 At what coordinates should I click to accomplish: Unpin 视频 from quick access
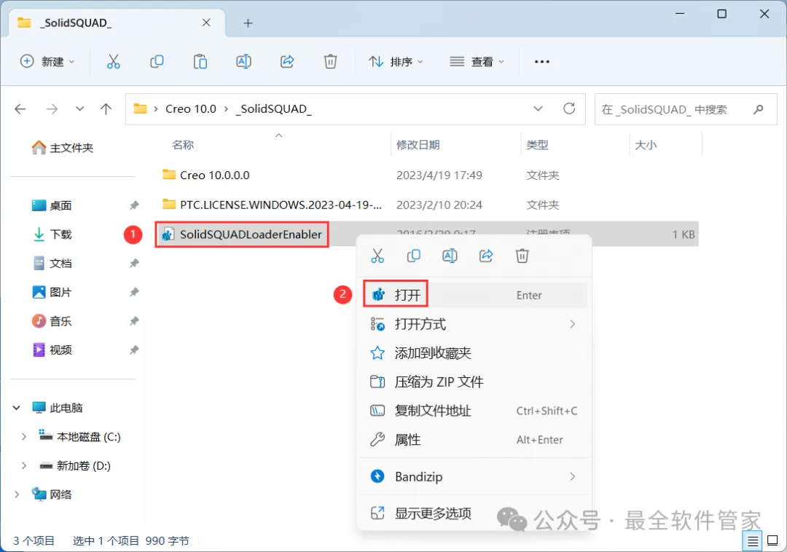pos(134,350)
